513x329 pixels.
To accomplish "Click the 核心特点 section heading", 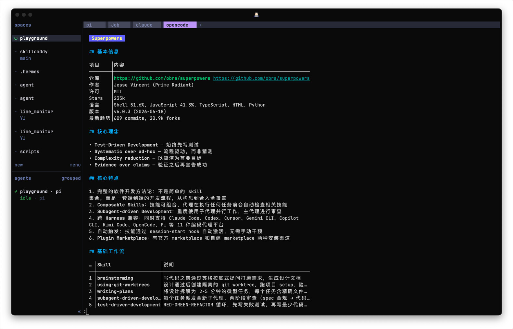I will click(104, 178).
